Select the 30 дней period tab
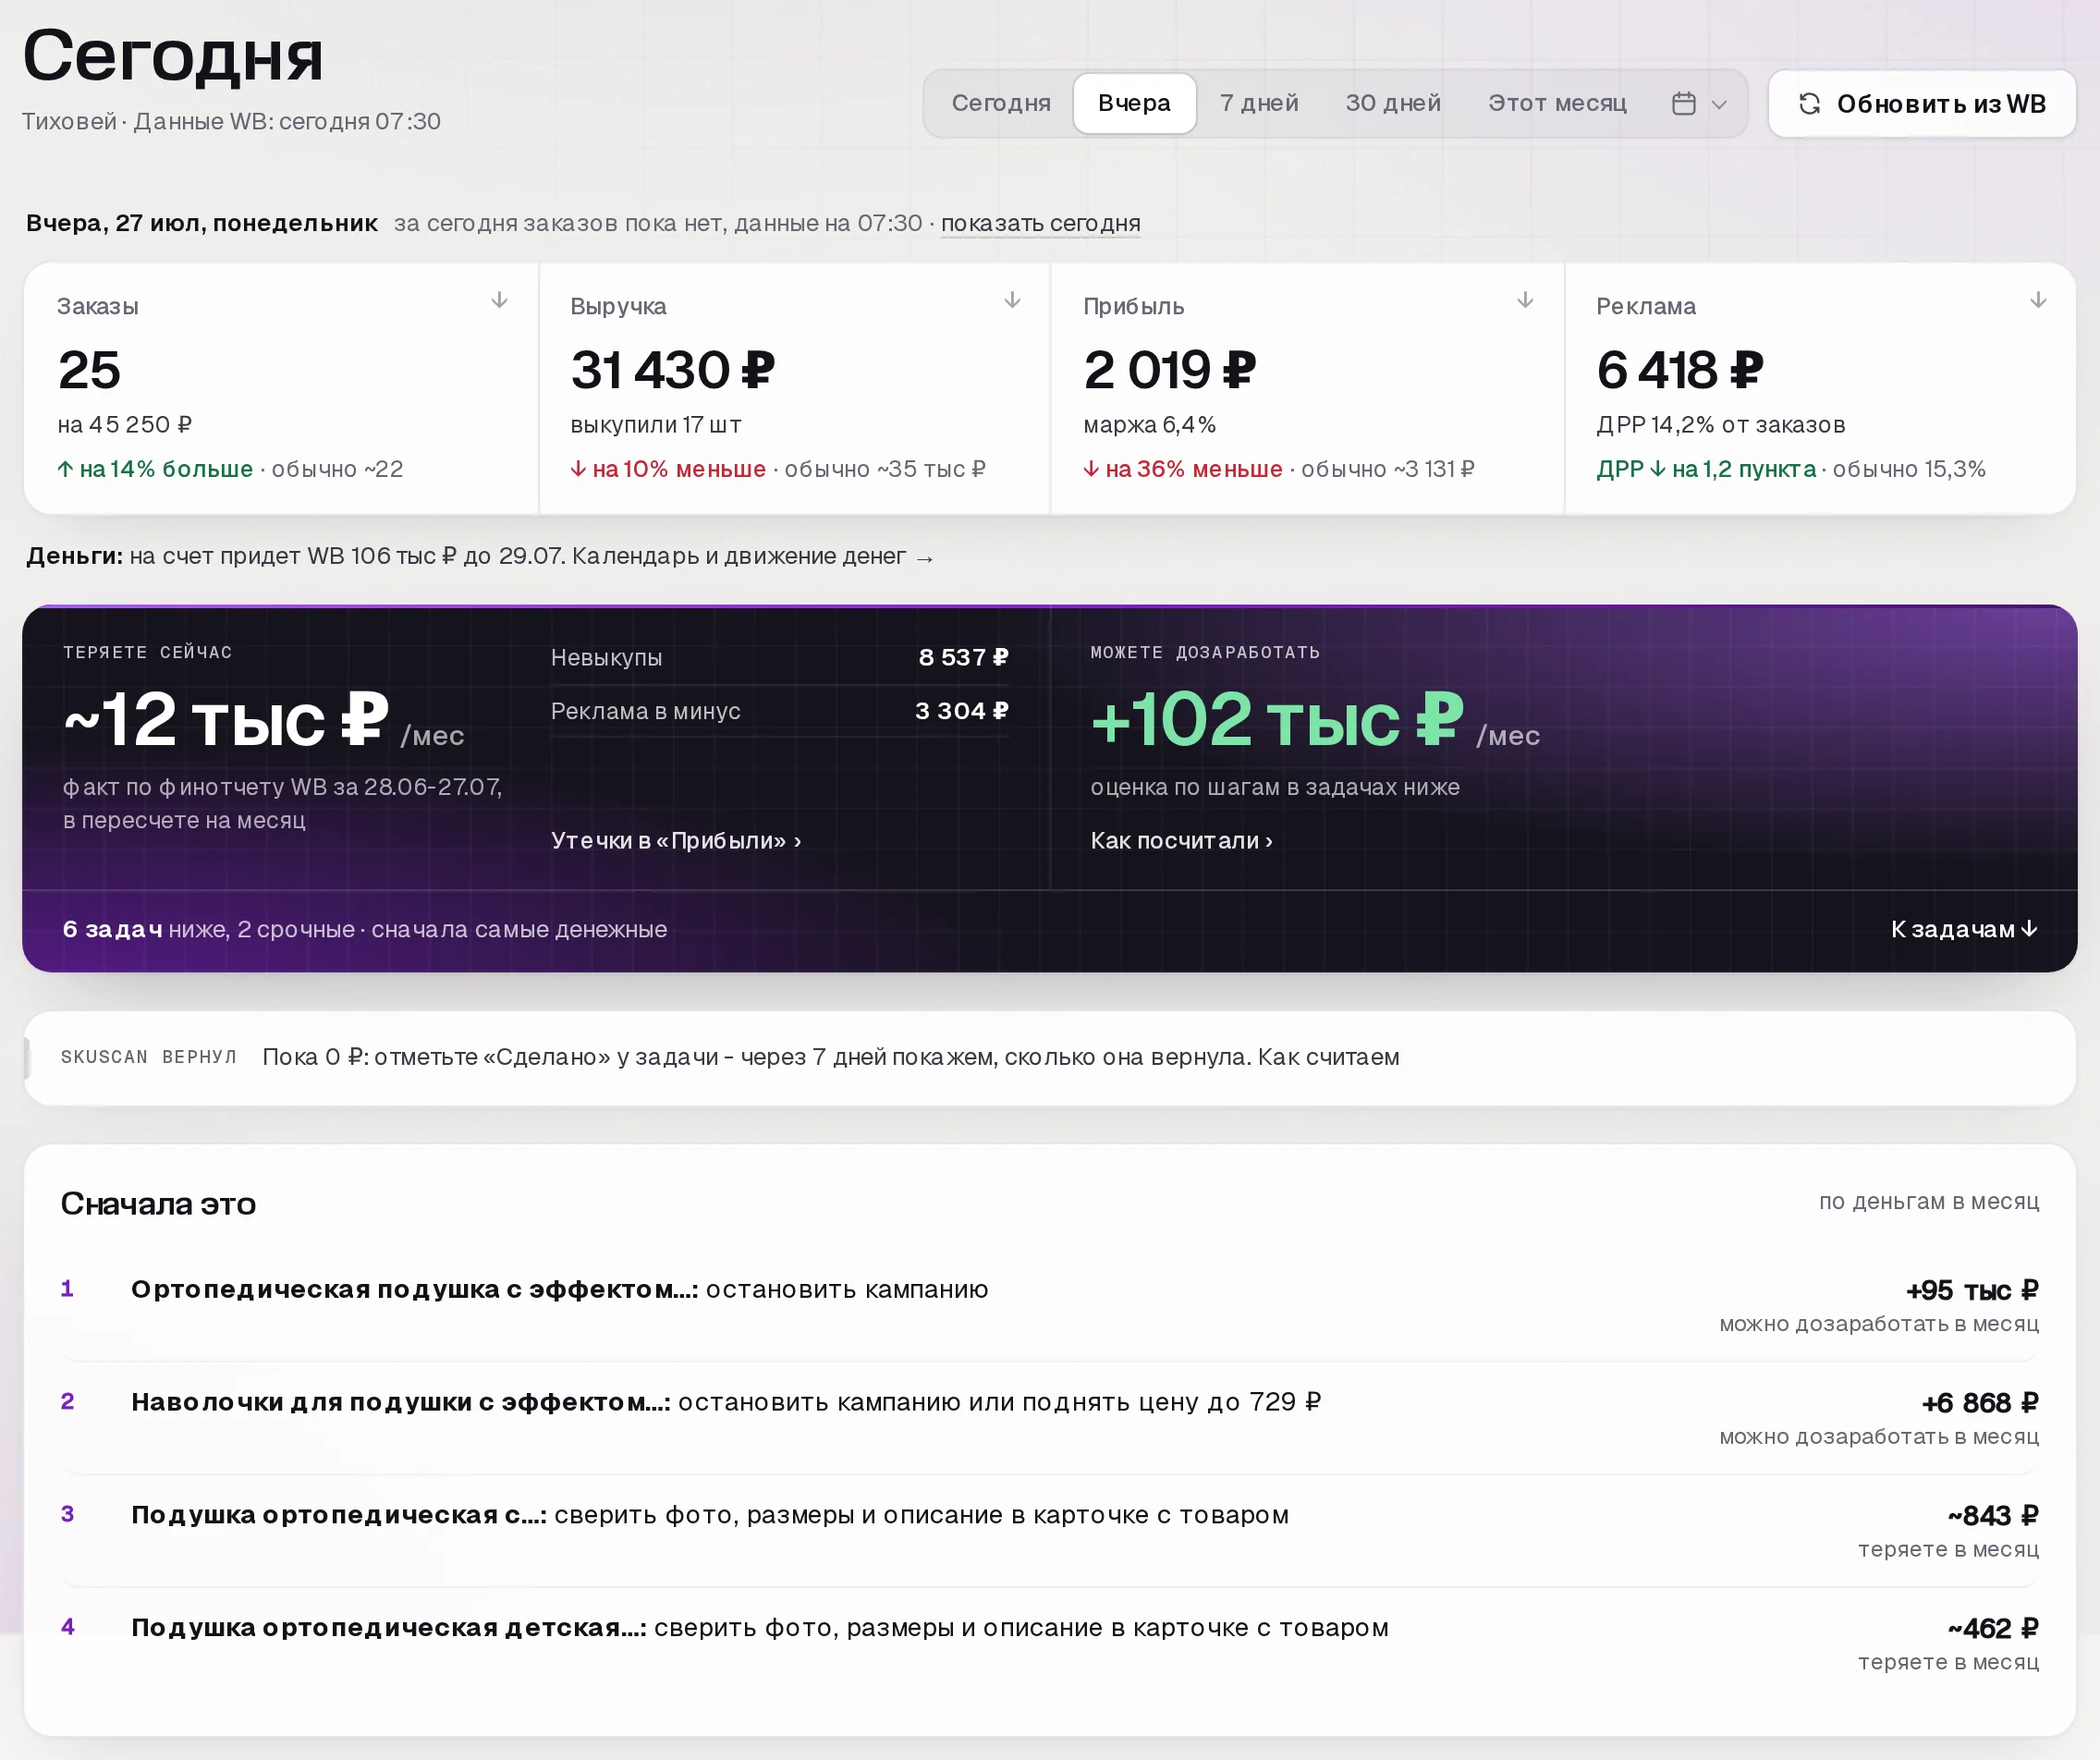The image size is (2100, 1760). click(x=1393, y=103)
